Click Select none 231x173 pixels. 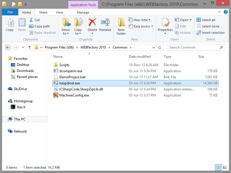click(x=208, y=26)
